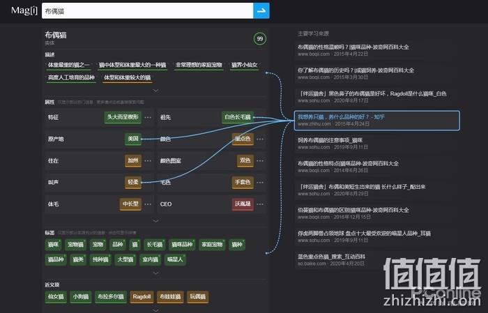Click the Ragdoll synonym
Image resolution: width=488 pixels, height=313 pixels.
click(142, 297)
